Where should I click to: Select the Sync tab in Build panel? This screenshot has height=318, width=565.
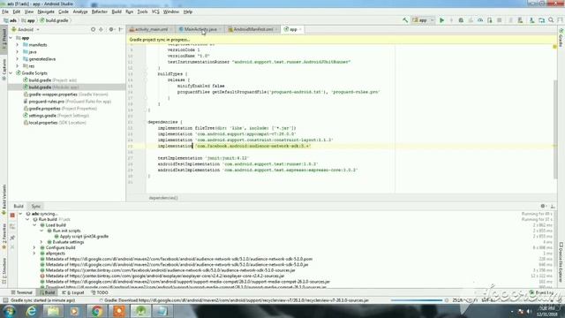tap(36, 206)
